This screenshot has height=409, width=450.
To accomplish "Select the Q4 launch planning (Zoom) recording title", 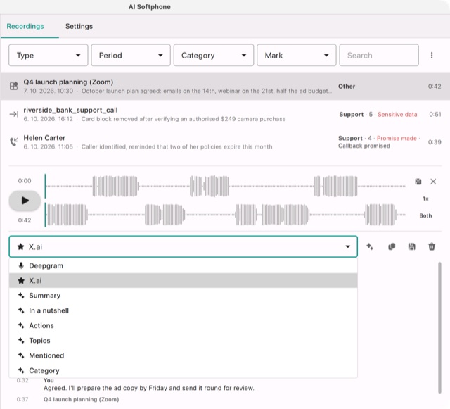I will (x=68, y=82).
